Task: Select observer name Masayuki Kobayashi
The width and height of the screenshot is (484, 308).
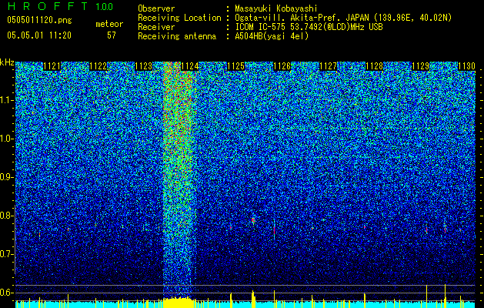Action: pyautogui.click(x=276, y=8)
